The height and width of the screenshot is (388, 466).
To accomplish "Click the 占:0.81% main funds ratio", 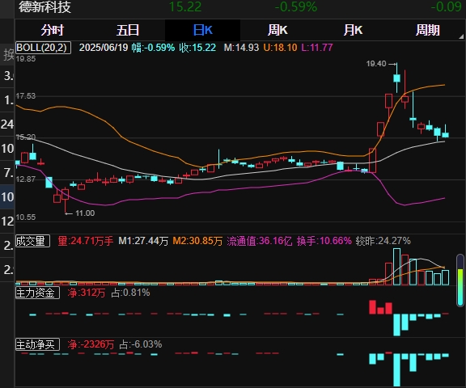I will [x=130, y=293].
